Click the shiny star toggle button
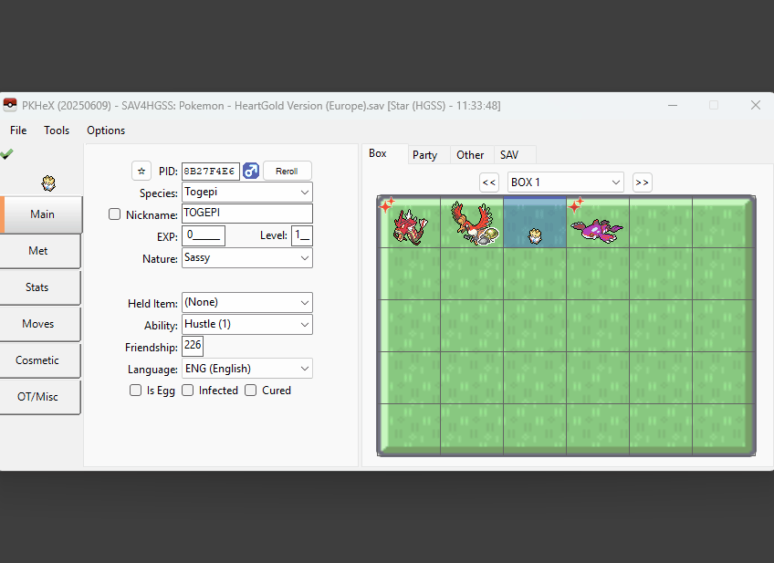Viewport: 774px width, 563px height. (x=141, y=172)
